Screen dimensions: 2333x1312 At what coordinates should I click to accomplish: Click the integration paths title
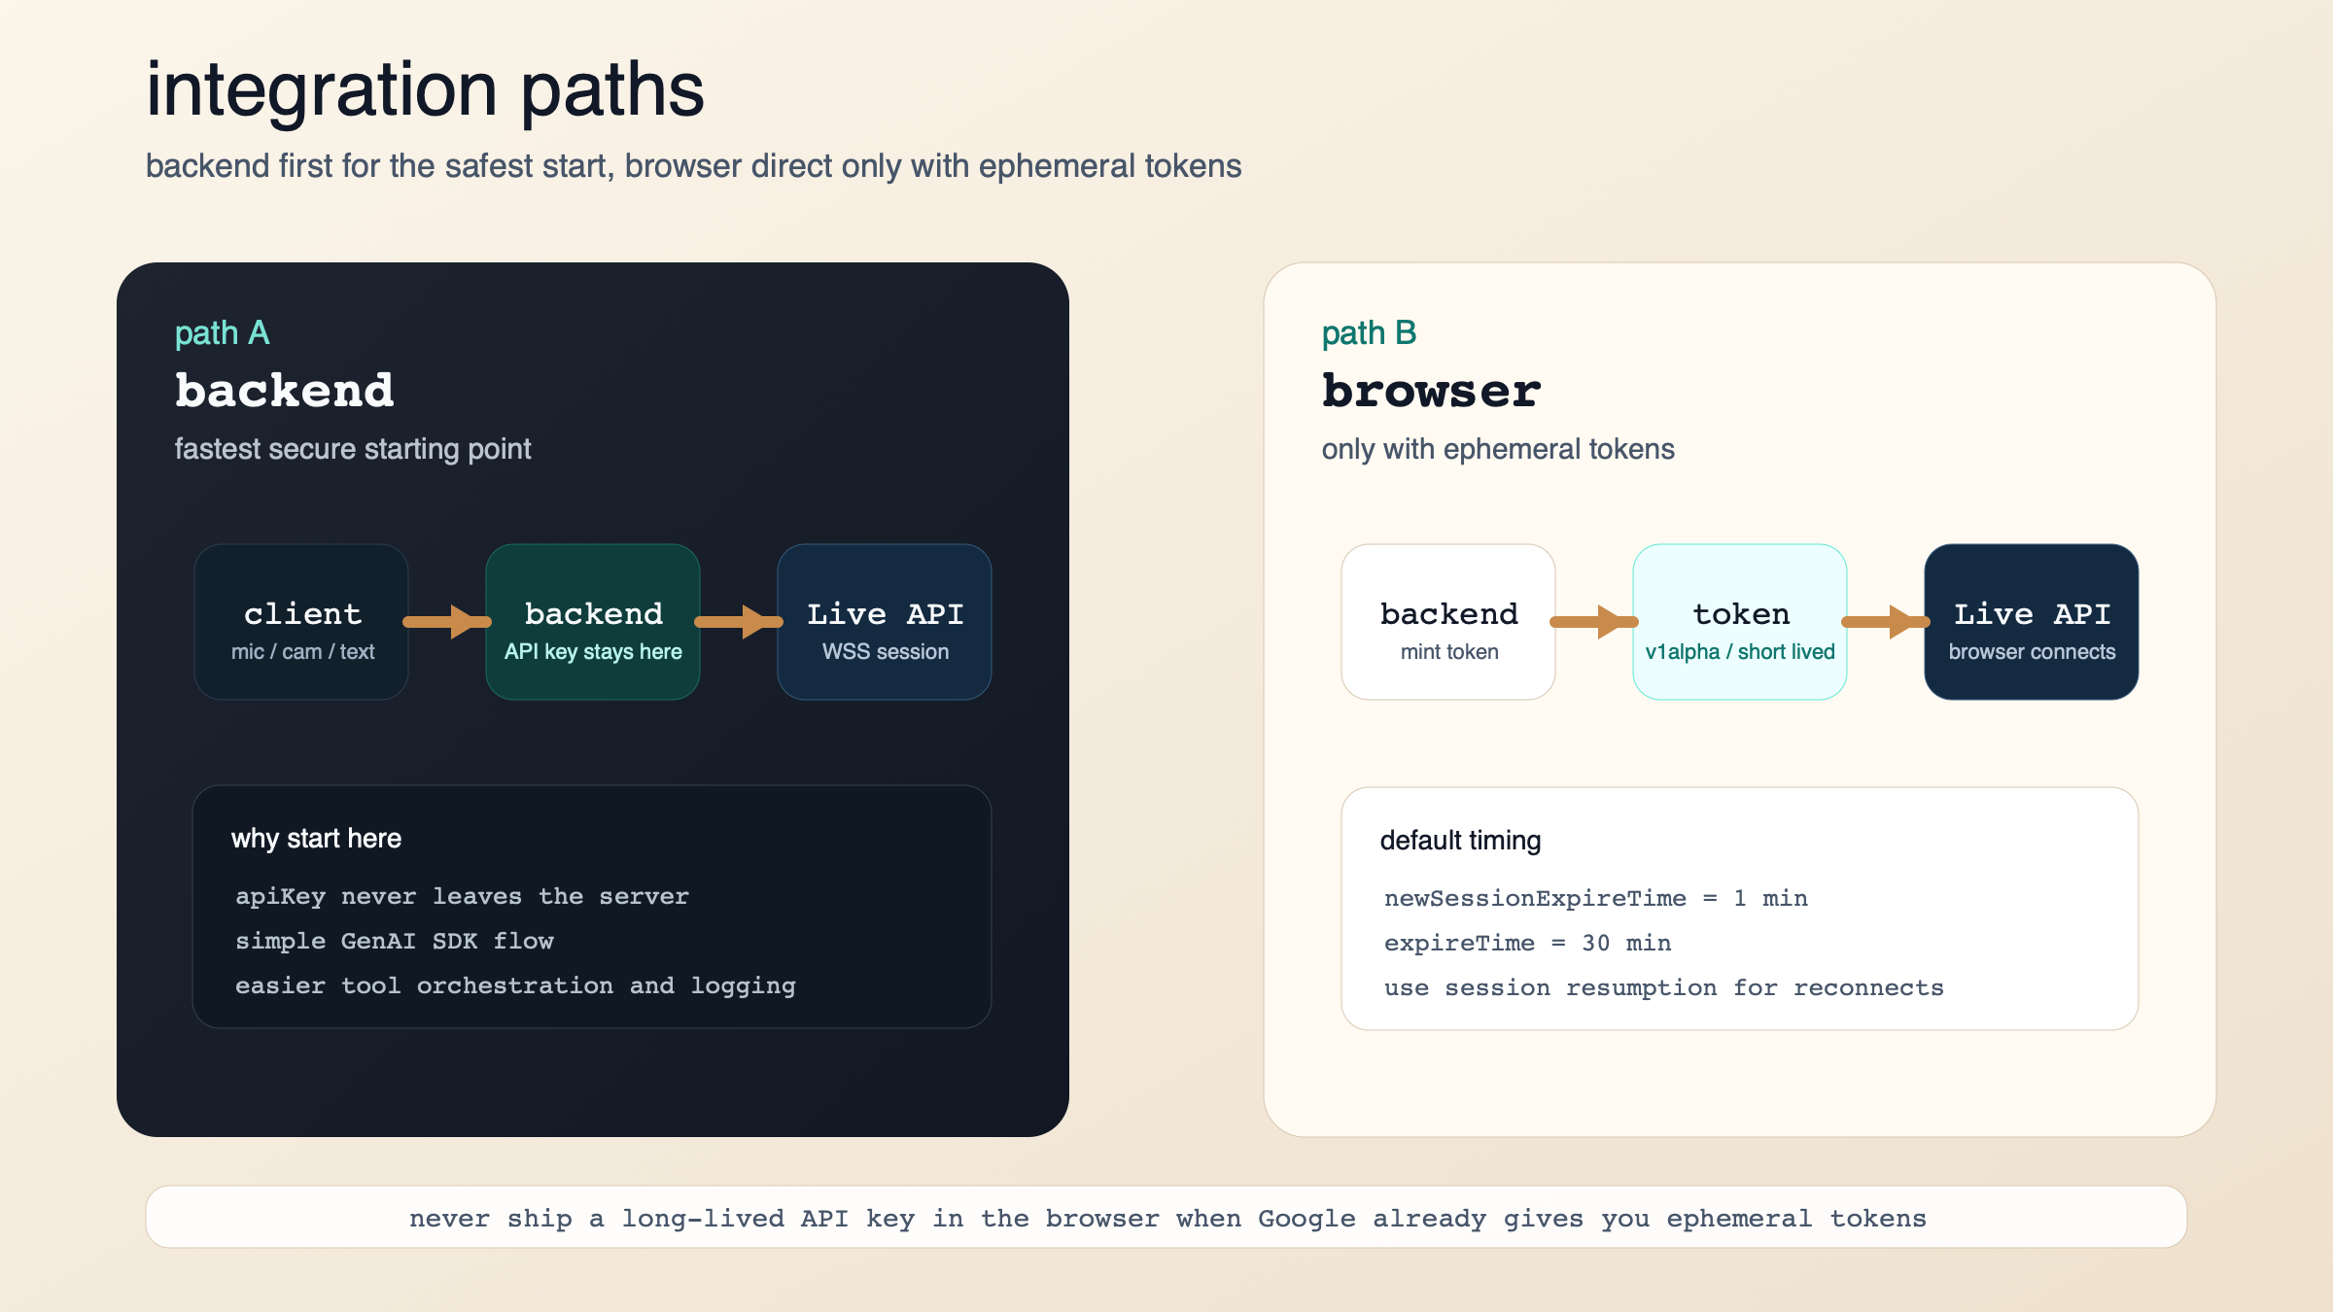coord(426,90)
